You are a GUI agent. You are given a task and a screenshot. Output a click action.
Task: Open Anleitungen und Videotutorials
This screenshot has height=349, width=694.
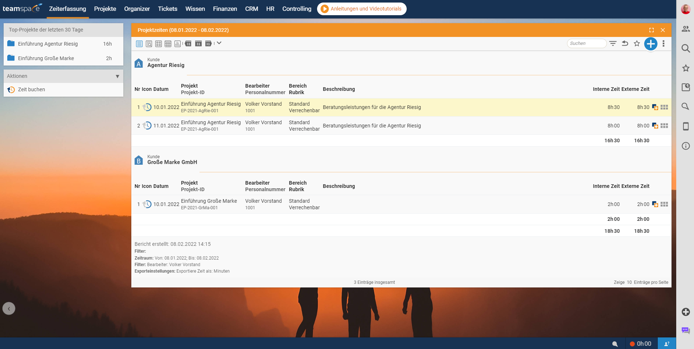point(361,9)
